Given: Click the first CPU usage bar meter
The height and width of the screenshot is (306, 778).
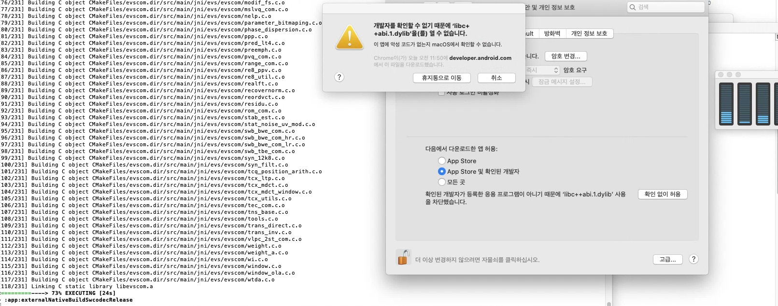Looking at the screenshot, I should click(x=726, y=104).
